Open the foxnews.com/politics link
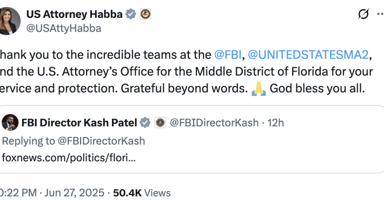 click(x=69, y=158)
